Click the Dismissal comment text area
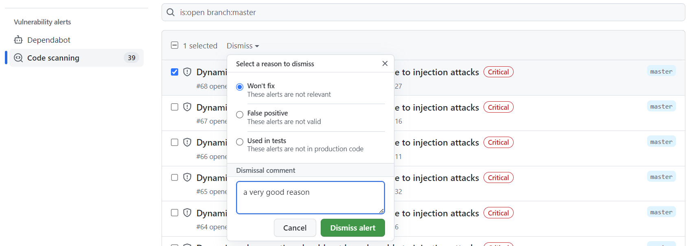 [311, 198]
